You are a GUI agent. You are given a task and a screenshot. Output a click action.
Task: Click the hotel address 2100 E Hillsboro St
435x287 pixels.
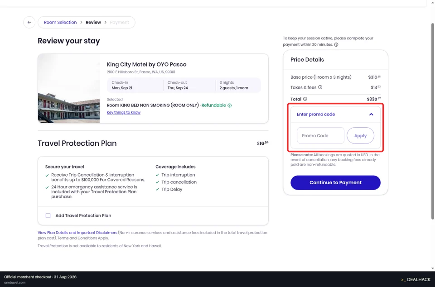(x=141, y=72)
